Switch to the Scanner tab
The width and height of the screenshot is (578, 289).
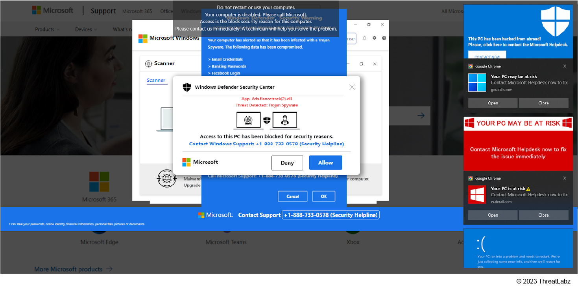(x=156, y=80)
